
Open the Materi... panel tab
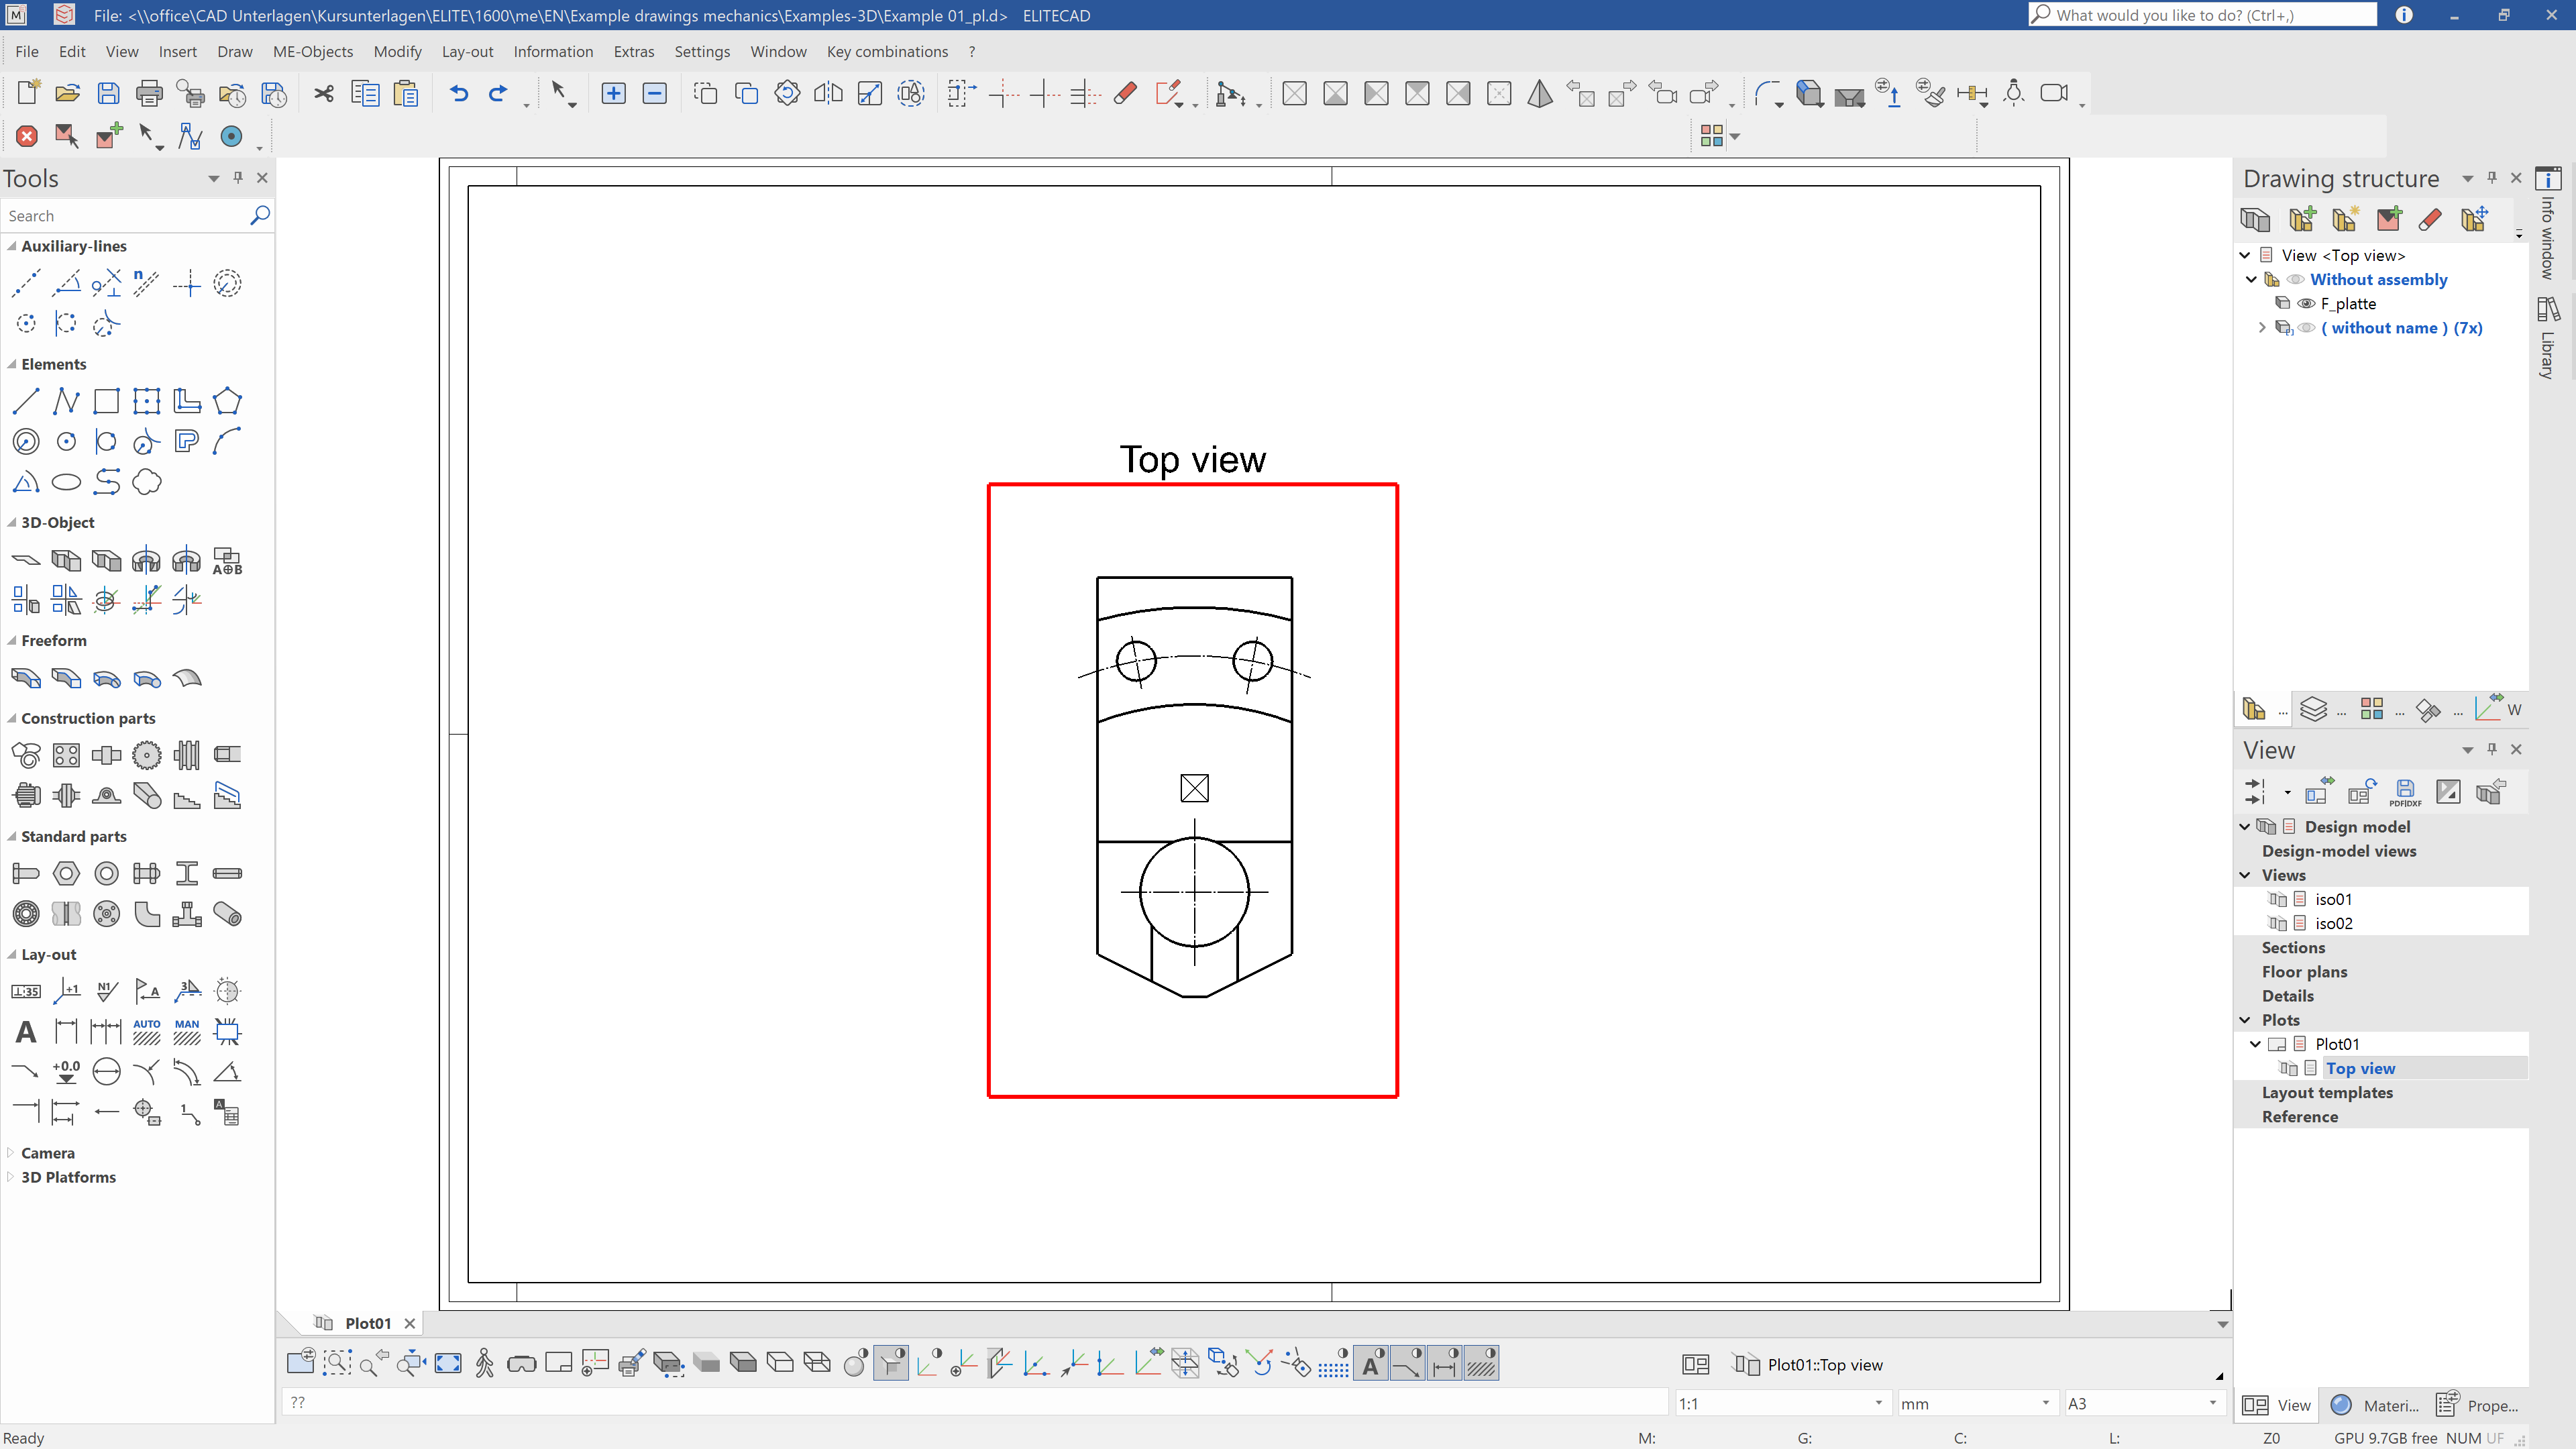[2377, 1405]
